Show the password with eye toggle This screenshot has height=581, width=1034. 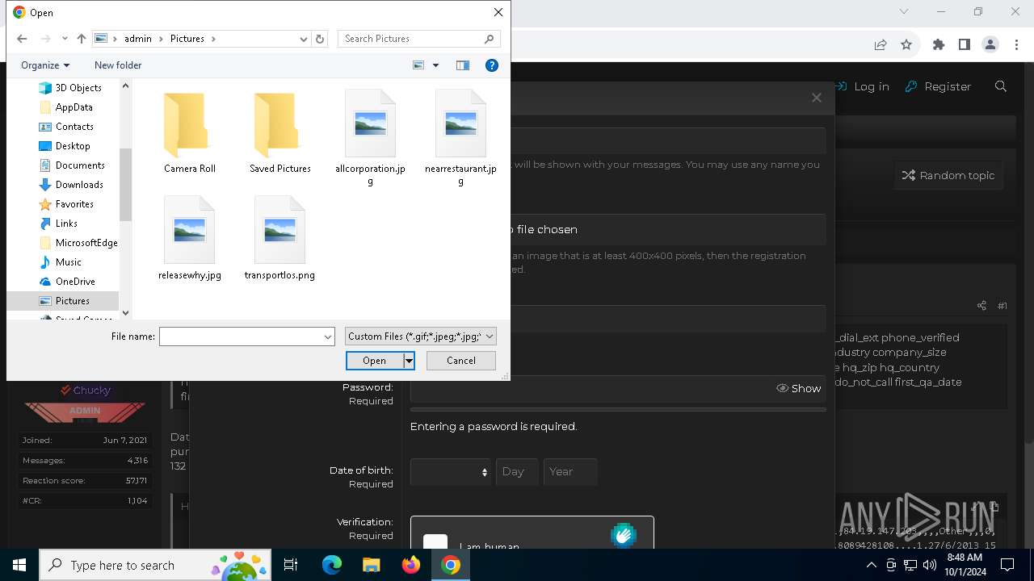pos(798,388)
